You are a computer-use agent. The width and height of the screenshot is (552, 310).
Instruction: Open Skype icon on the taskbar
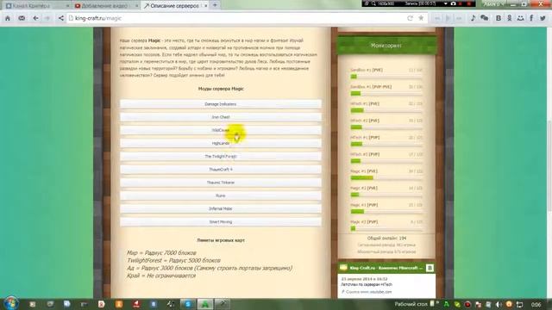188,304
